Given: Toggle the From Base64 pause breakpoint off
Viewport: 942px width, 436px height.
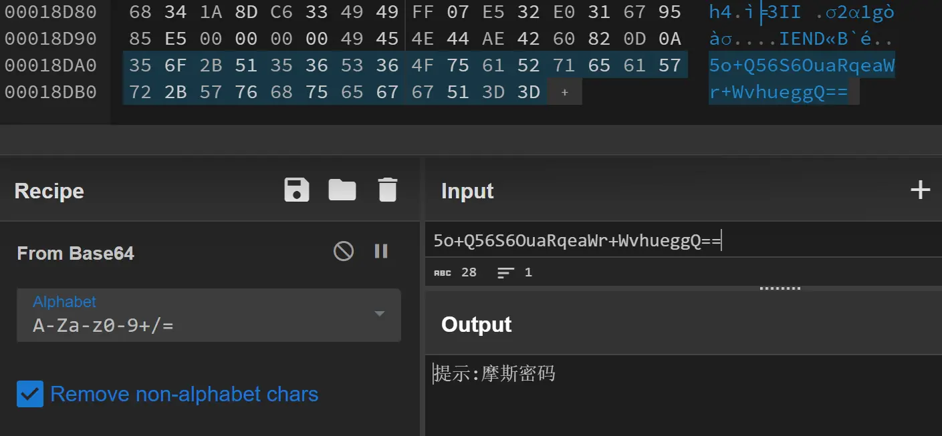Looking at the screenshot, I should (x=380, y=251).
